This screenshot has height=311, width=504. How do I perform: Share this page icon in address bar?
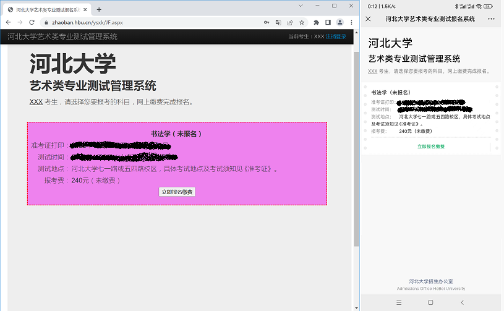click(x=290, y=22)
